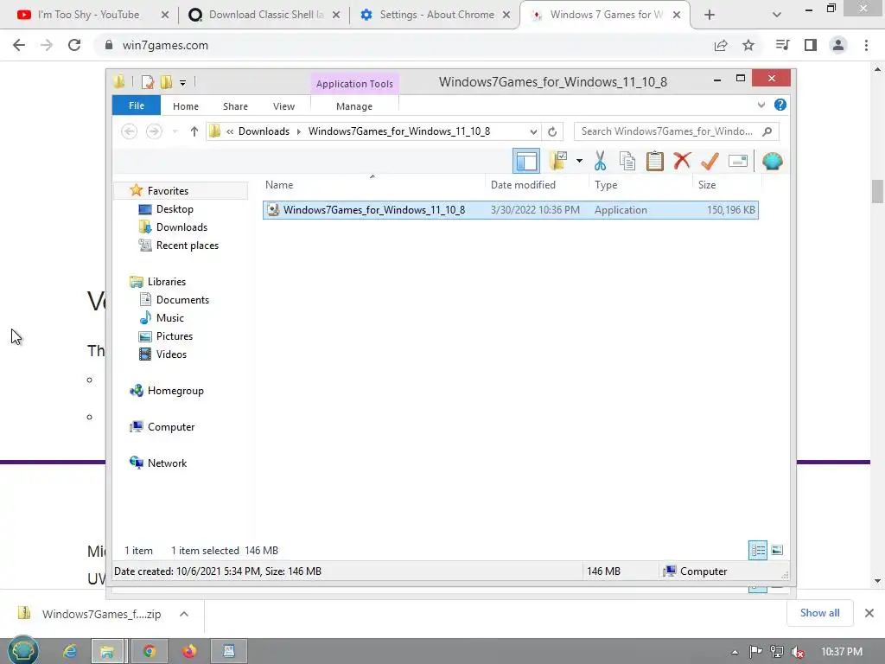Open the folder options dropdown arrow
The height and width of the screenshot is (664, 885).
579,162
